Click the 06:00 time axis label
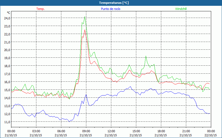Viewport: 222px width, 138px height. 61,131
